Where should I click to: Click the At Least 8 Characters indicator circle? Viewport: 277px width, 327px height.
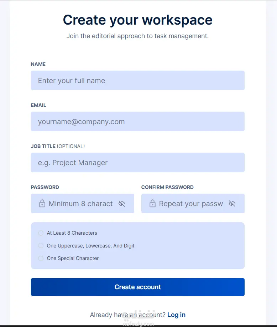(41, 233)
